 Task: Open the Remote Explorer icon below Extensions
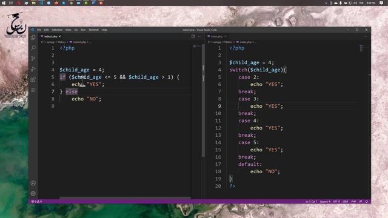point(33,90)
